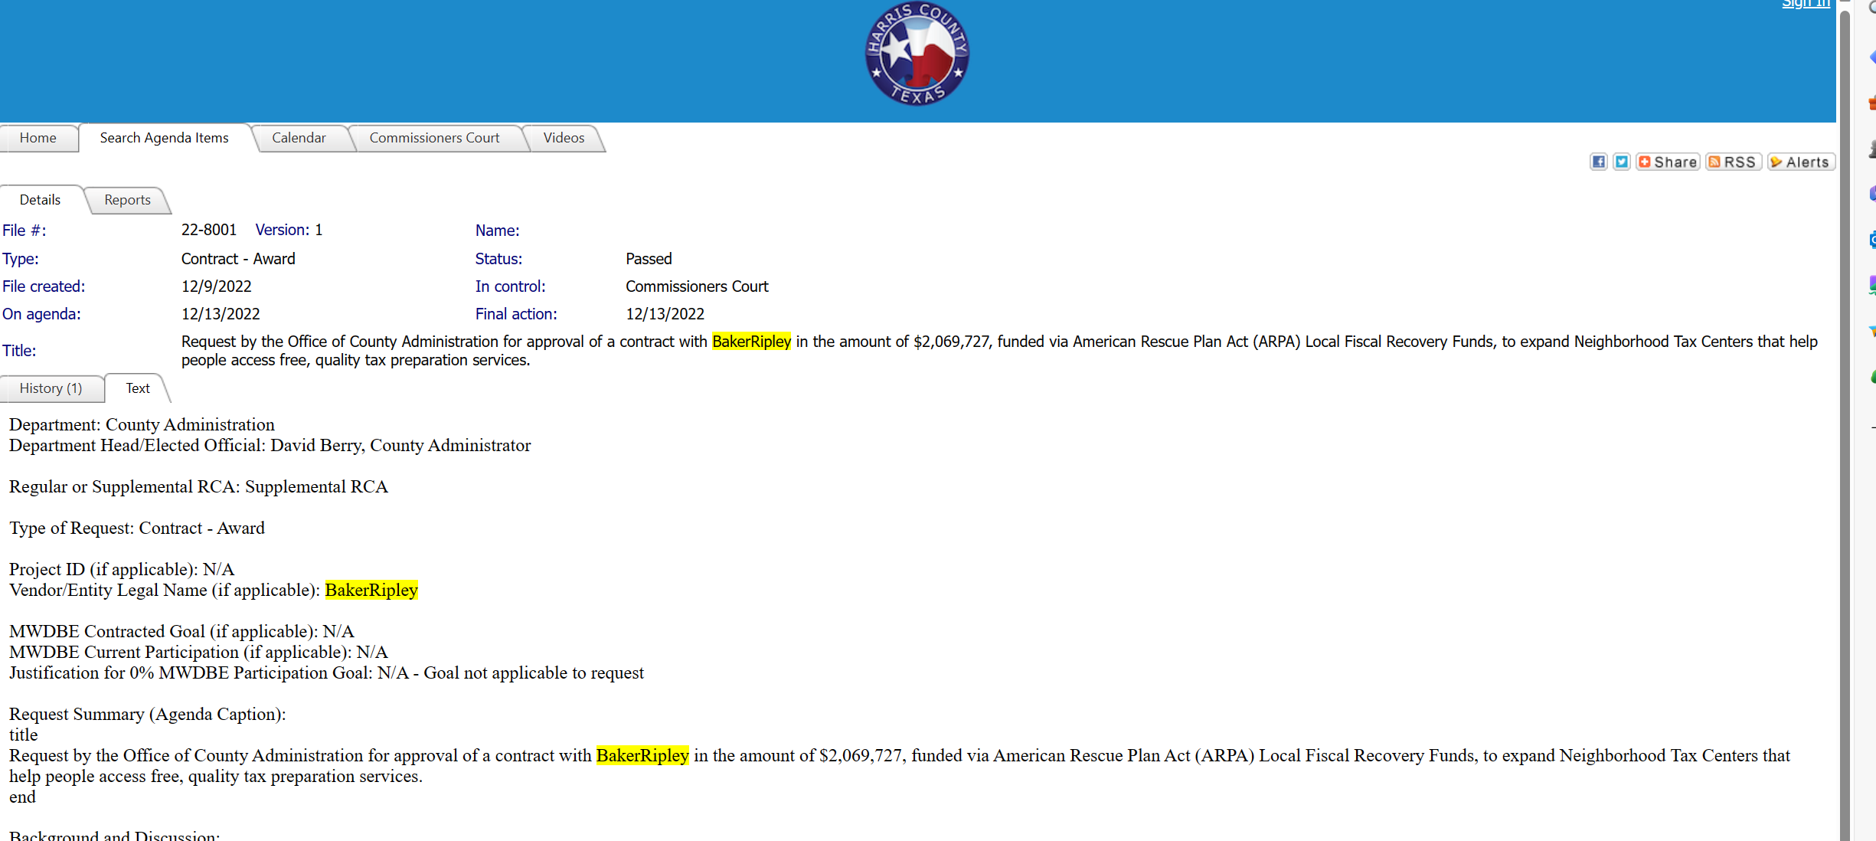Open the Home tab
This screenshot has width=1876, height=841.
coord(38,138)
